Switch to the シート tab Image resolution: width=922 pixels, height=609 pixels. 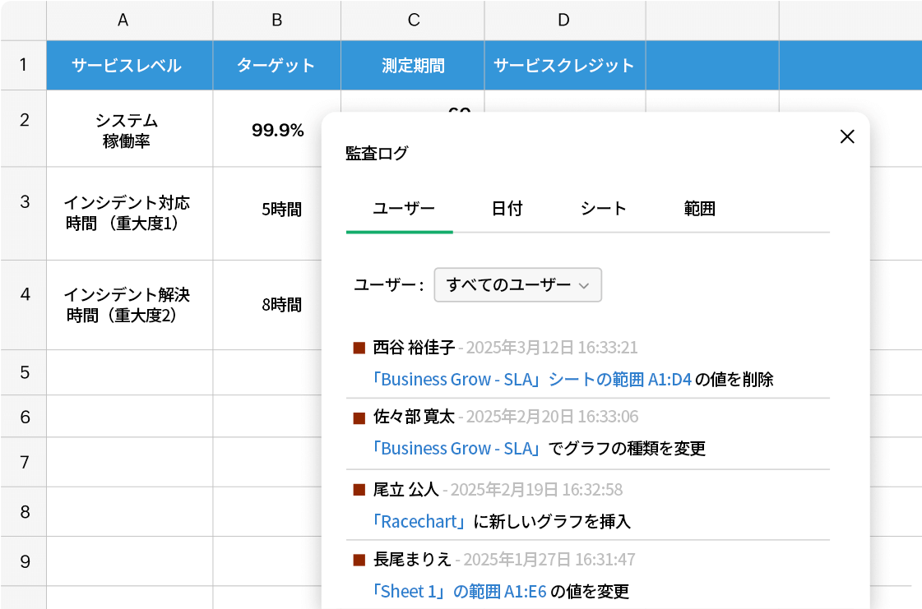pos(604,209)
